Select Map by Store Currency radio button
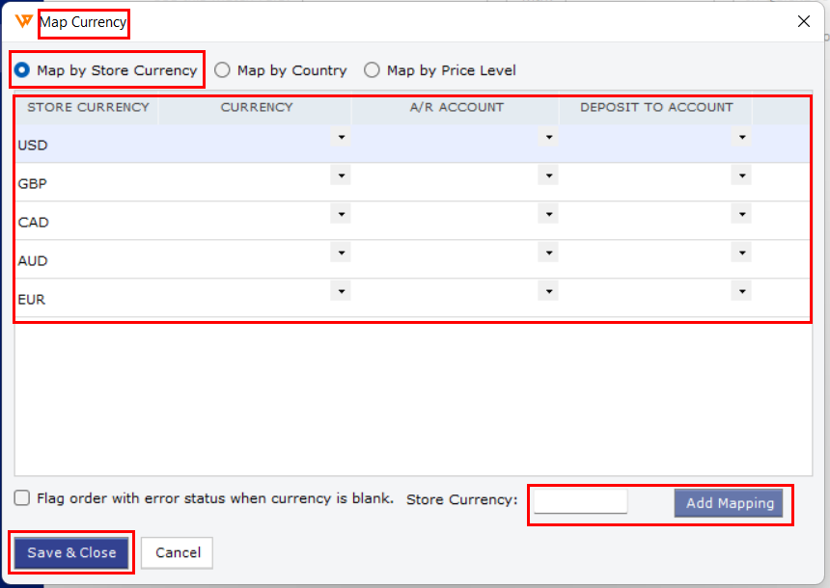 point(22,70)
